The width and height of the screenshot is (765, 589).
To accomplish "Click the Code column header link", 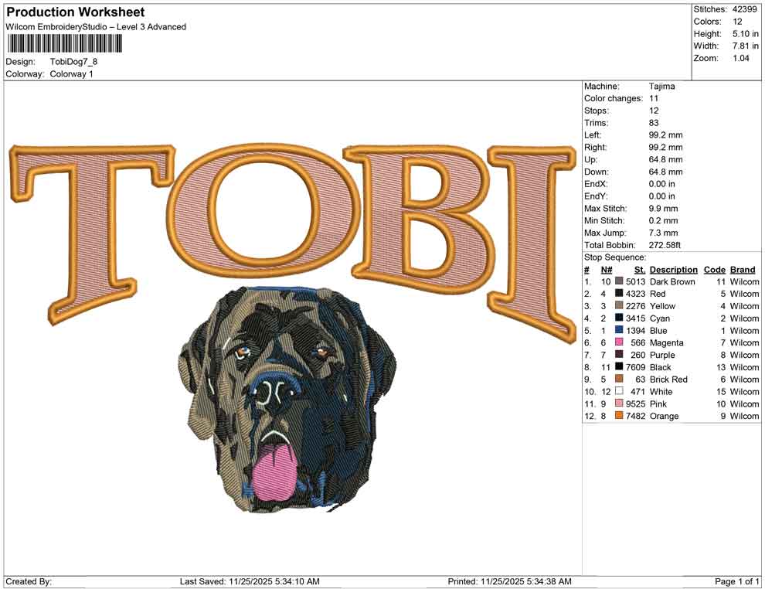I will tap(715, 269).
